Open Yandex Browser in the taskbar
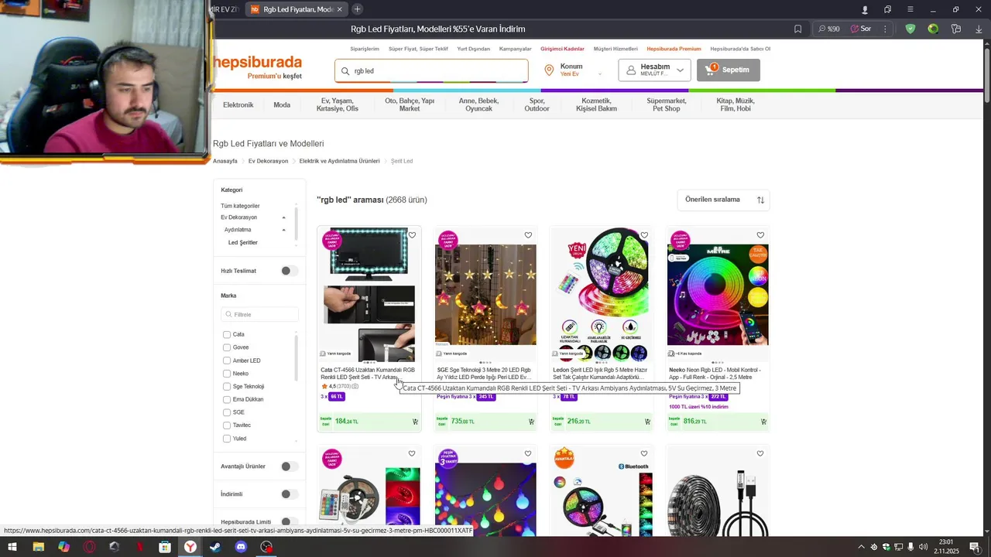Viewport: 991px width, 557px height. 190,547
